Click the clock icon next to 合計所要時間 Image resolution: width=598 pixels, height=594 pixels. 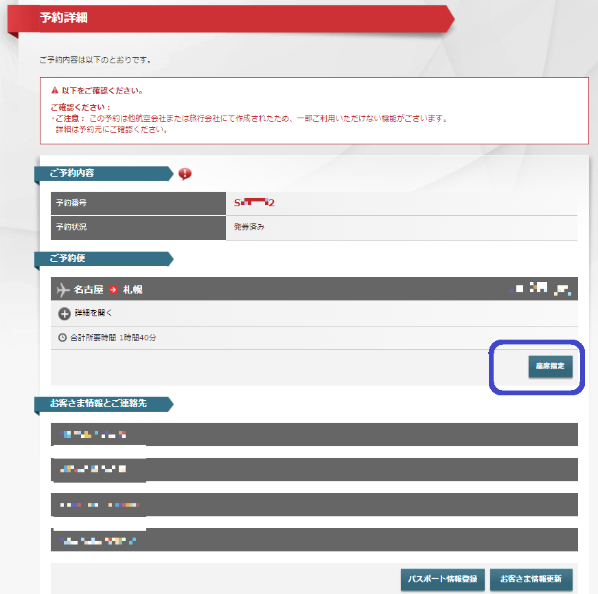(62, 338)
